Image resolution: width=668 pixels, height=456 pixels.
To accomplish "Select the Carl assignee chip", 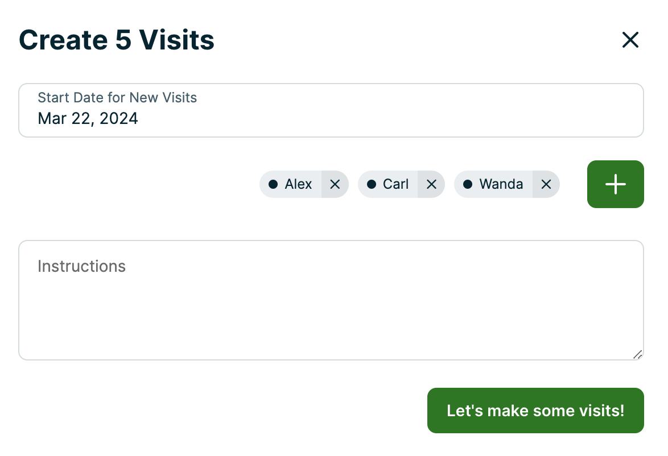I will [390, 184].
